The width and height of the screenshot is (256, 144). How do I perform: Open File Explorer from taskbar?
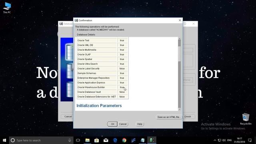tap(88, 140)
